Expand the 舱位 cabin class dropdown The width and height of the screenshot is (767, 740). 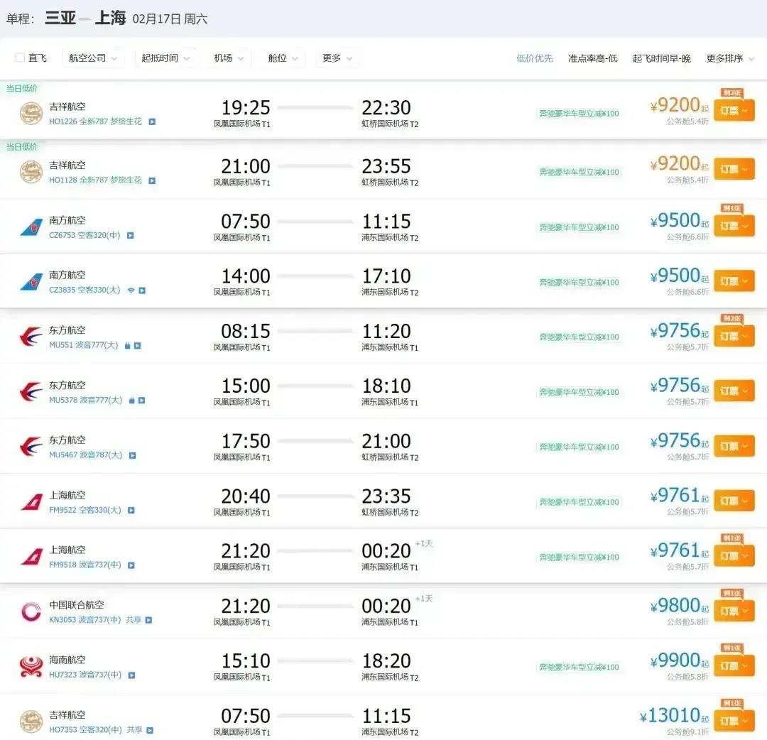283,58
